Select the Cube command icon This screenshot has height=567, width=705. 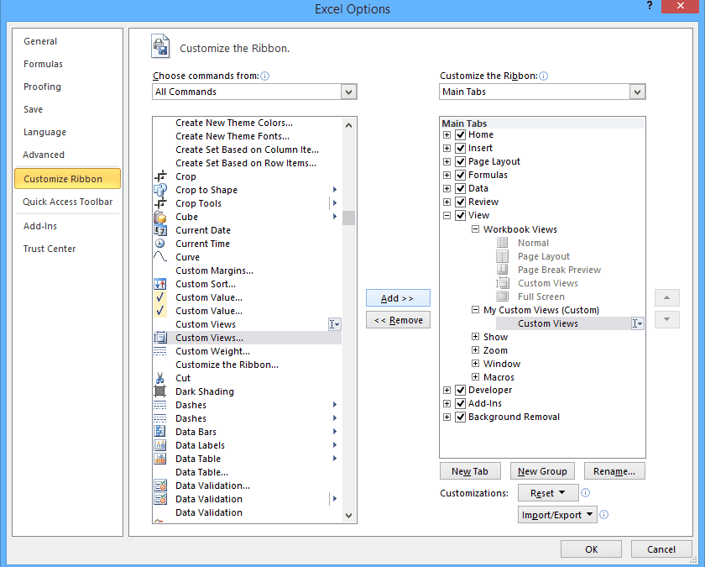click(160, 217)
